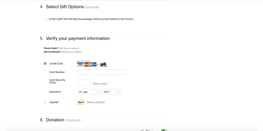Focus the Card Security Code field
263x131 pixels.
coord(84,83)
